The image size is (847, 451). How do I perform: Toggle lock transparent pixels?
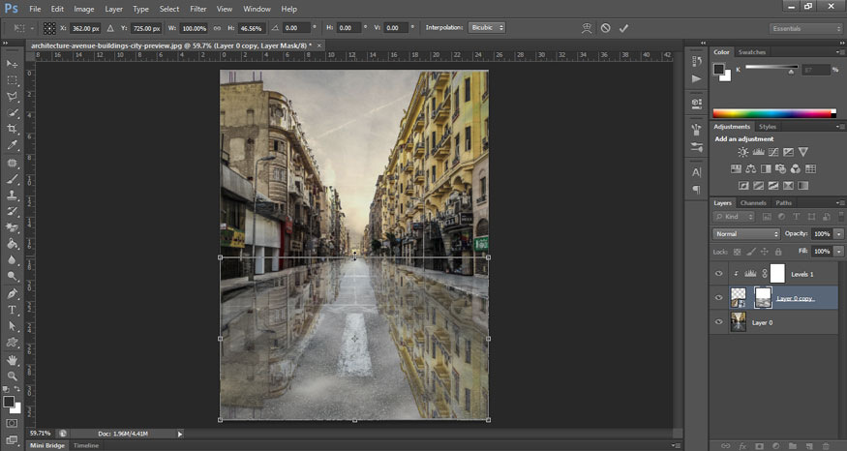pyautogui.click(x=737, y=252)
